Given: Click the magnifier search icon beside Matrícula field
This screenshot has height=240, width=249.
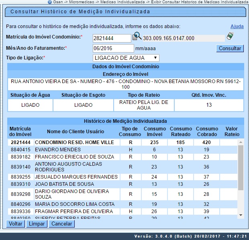Looking at the screenshot, I should tap(137, 37).
